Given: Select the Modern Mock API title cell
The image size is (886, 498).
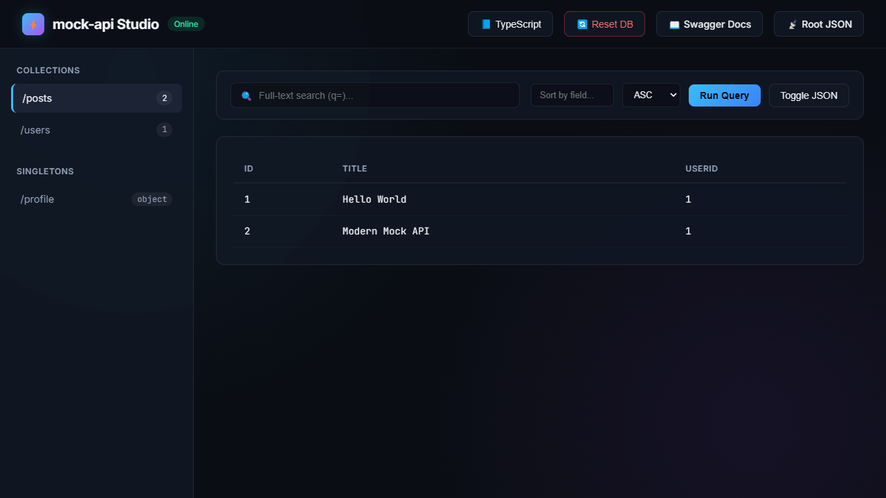Looking at the screenshot, I should (386, 231).
